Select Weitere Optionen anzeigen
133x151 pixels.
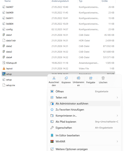[84, 149]
